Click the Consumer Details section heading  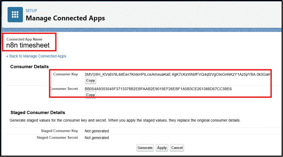coord(29,67)
